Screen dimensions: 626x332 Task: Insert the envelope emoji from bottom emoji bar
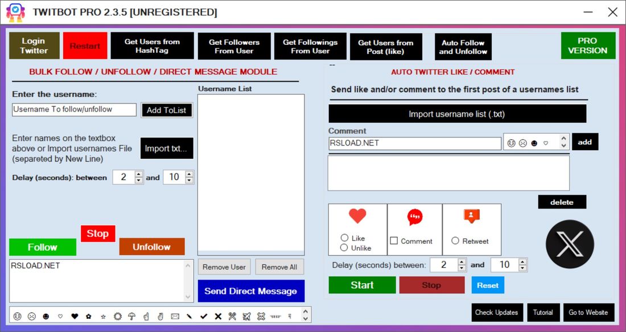click(175, 316)
